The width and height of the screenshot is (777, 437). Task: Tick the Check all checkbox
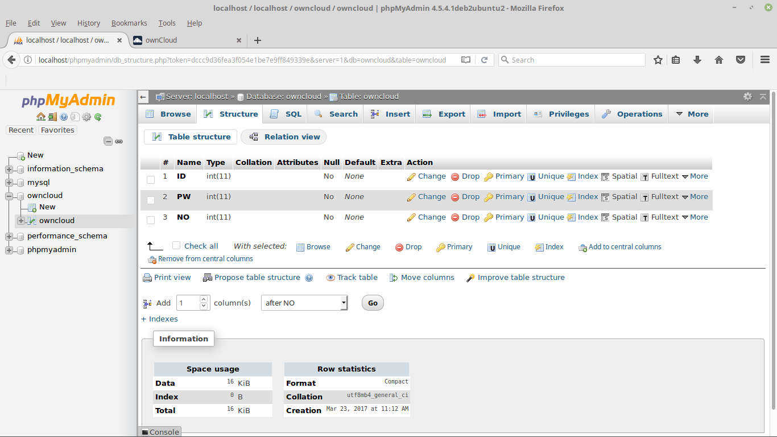pos(176,246)
